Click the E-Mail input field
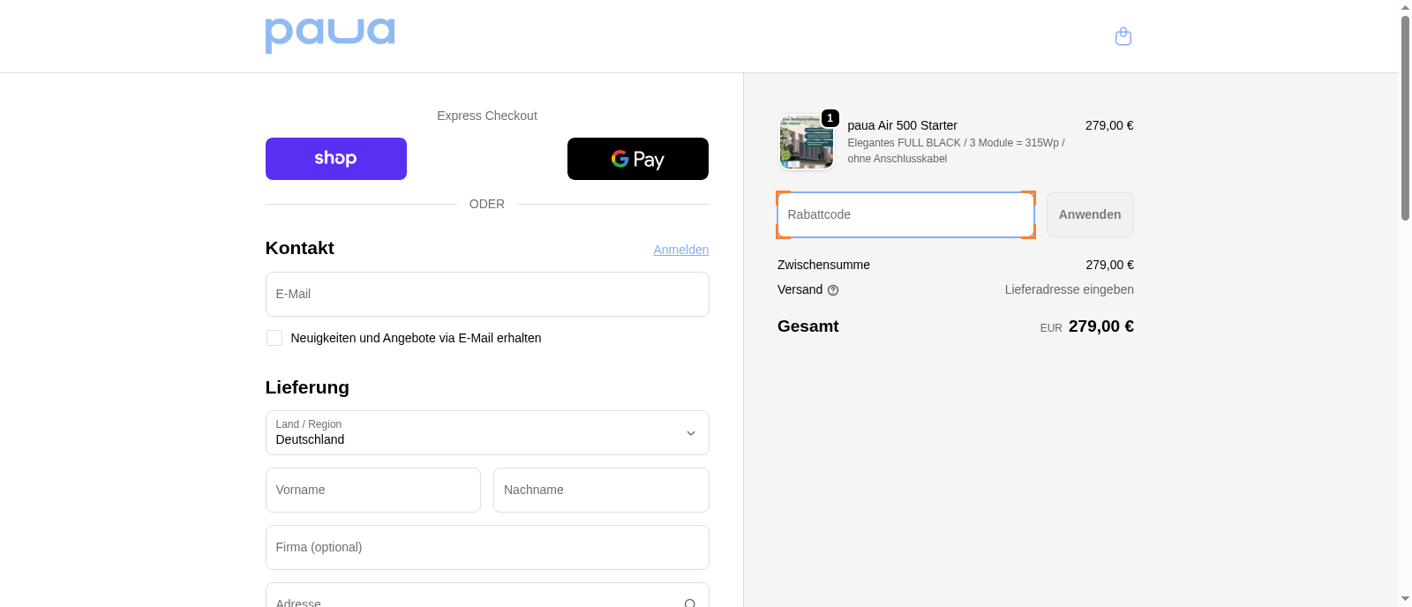The width and height of the screenshot is (1412, 607). coord(486,294)
